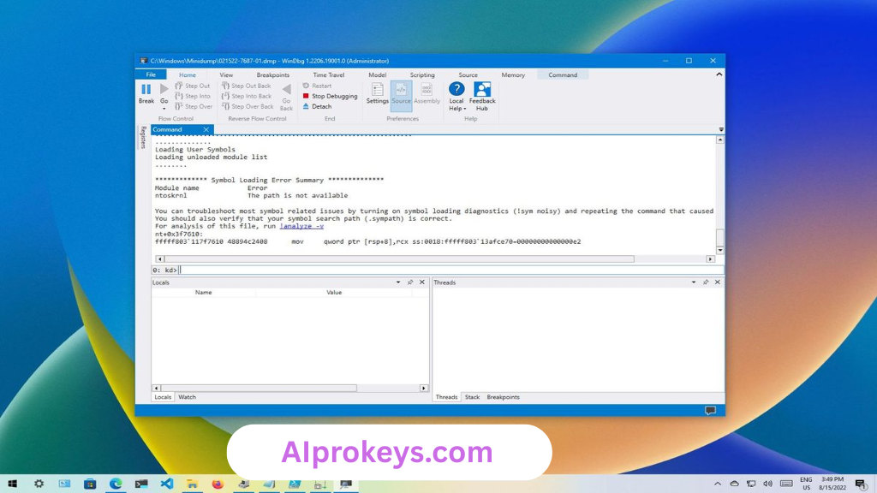877x493 pixels.
Task: Open the Locals panel options dropdown
Action: 398,282
